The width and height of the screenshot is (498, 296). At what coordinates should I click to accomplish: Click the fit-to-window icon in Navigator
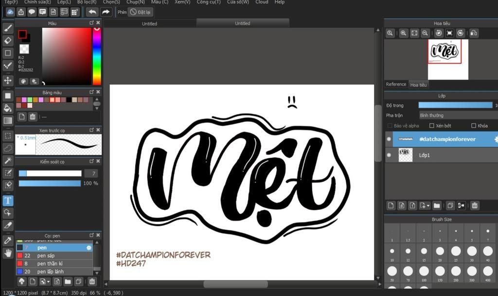coord(414,33)
